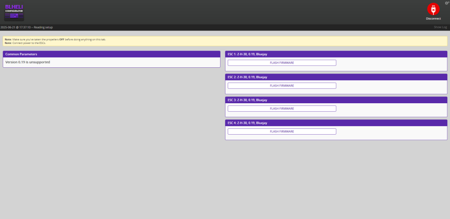Flash firmware on ESC 1
The height and width of the screenshot is (219, 450).
pyautogui.click(x=282, y=63)
